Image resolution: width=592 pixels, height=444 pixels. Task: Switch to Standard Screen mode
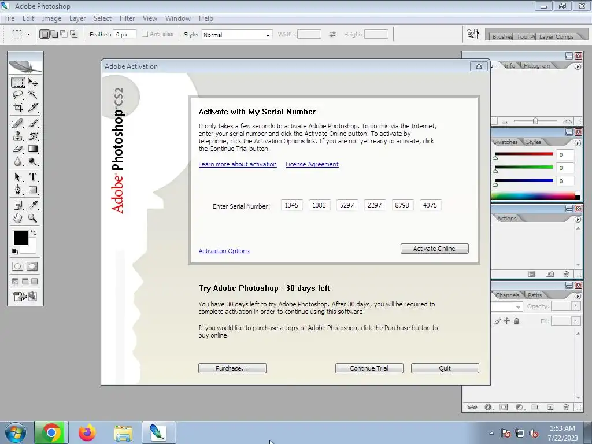tap(16, 282)
